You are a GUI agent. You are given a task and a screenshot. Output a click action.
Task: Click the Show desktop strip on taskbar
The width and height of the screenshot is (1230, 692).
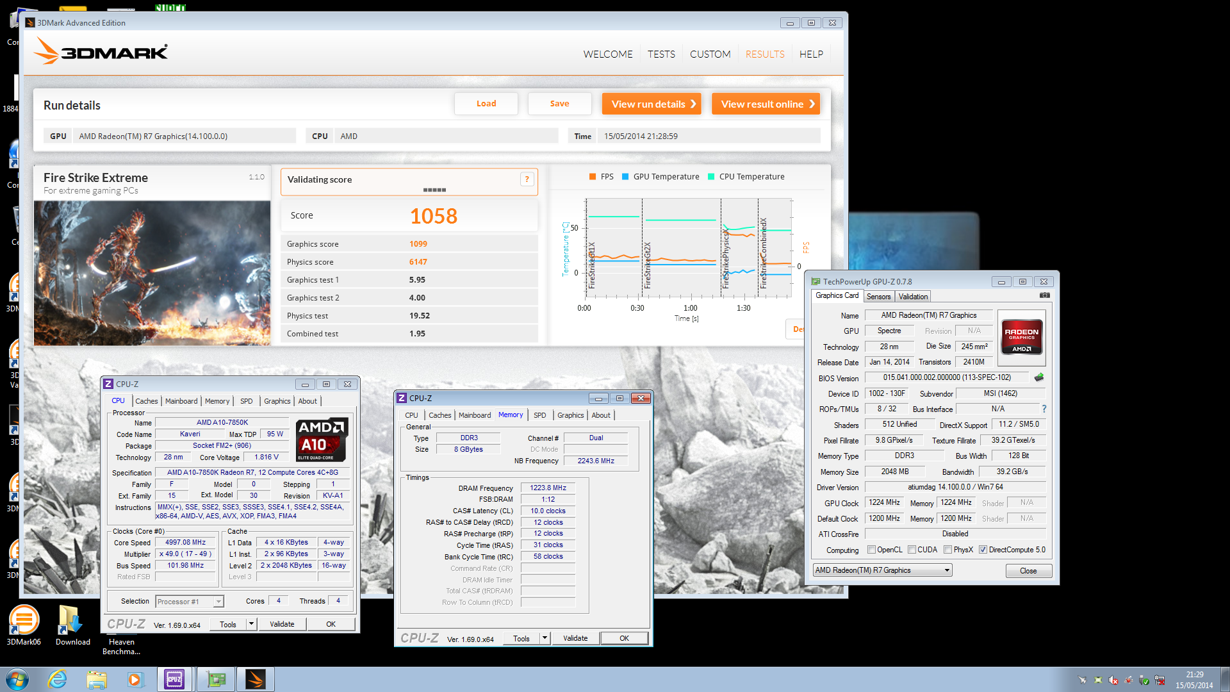[x=1226, y=679]
